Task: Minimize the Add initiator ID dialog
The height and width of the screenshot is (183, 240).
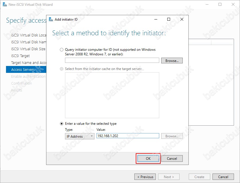Action: tap(156, 20)
